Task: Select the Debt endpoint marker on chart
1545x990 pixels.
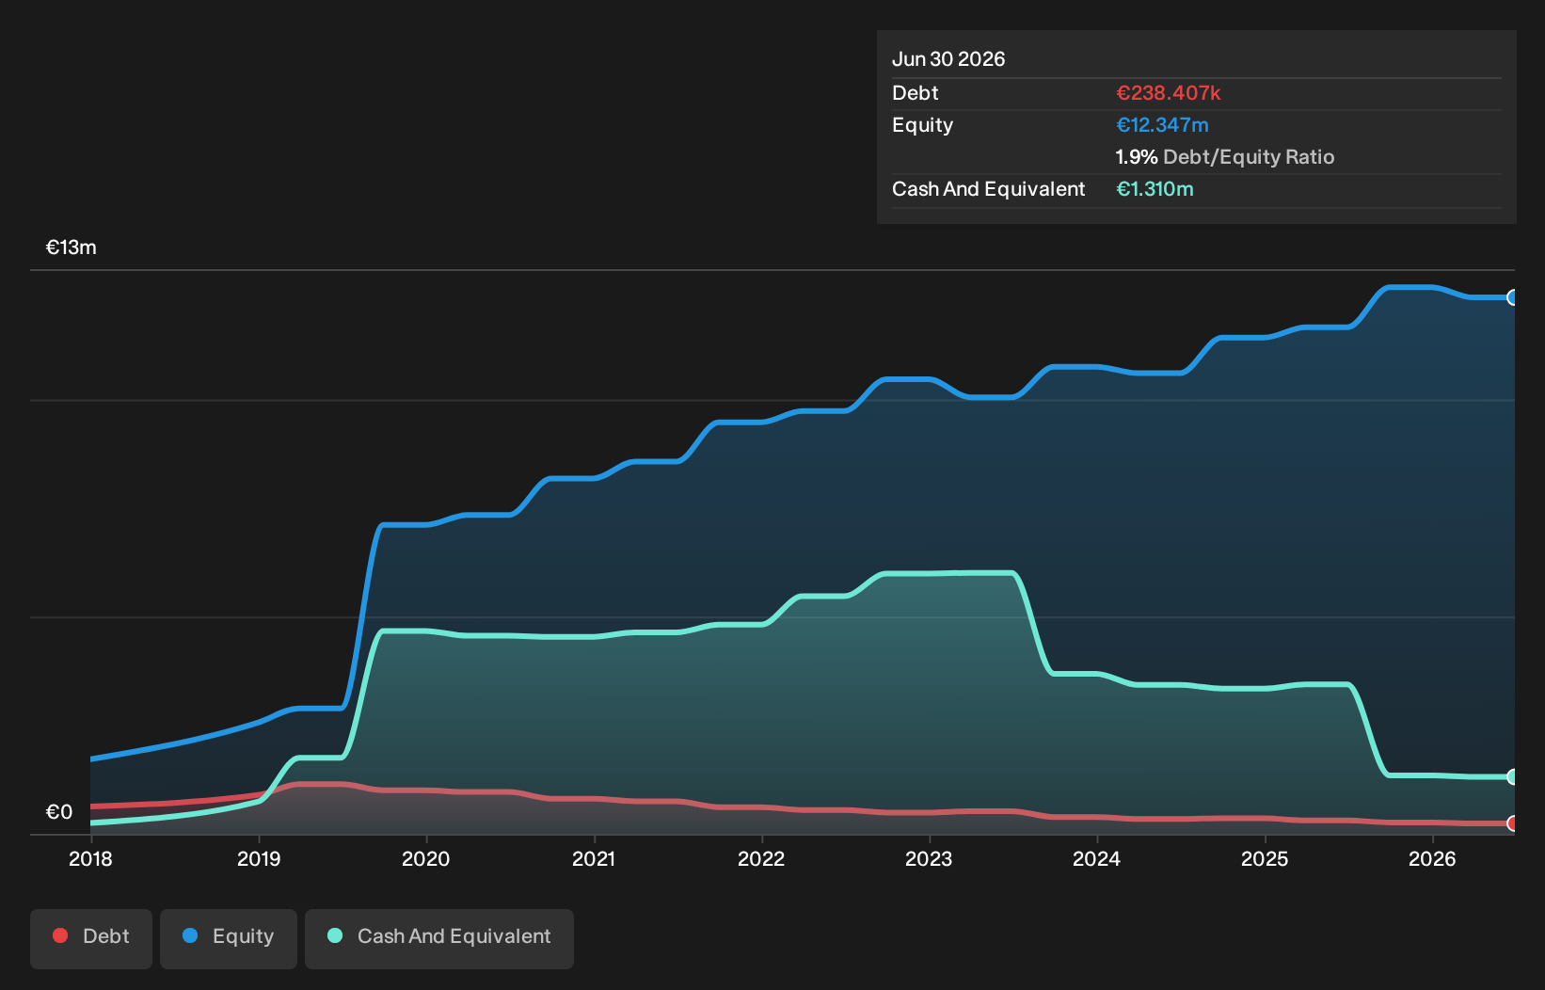Action: tap(1512, 823)
